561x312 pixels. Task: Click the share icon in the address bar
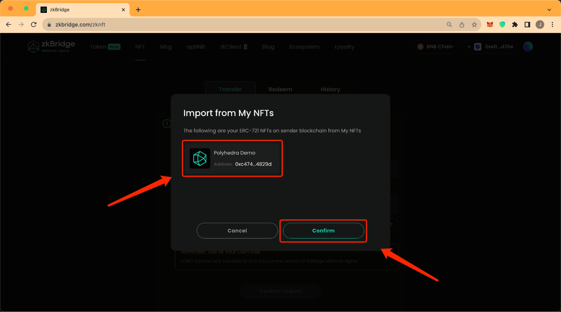462,25
